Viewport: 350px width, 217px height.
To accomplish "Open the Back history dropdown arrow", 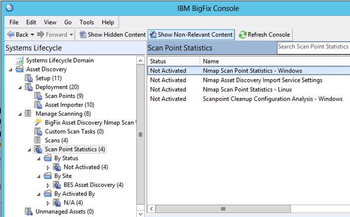I will click(x=33, y=35).
